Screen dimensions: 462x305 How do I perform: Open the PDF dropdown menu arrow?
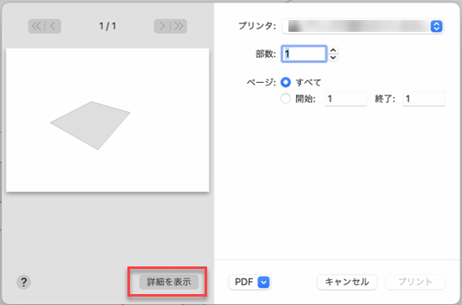pyautogui.click(x=263, y=282)
